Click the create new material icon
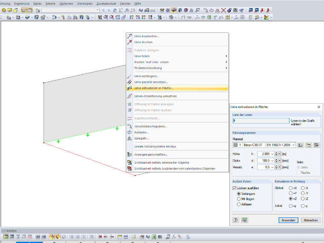 pyautogui.click(x=308, y=145)
